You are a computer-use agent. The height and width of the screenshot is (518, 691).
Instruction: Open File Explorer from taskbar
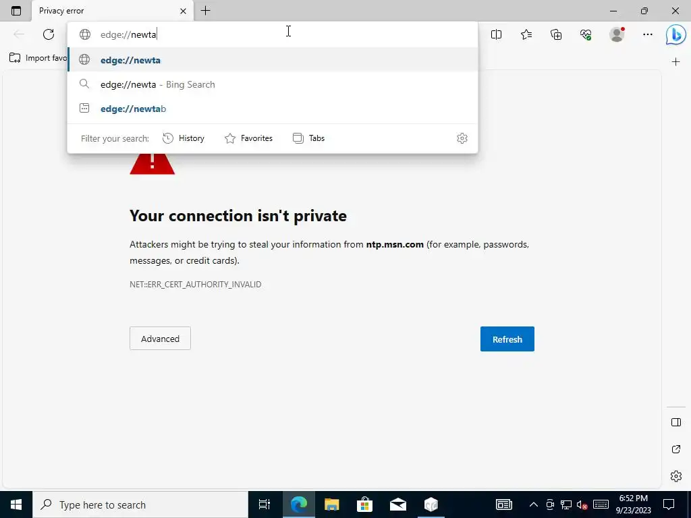pyautogui.click(x=332, y=505)
